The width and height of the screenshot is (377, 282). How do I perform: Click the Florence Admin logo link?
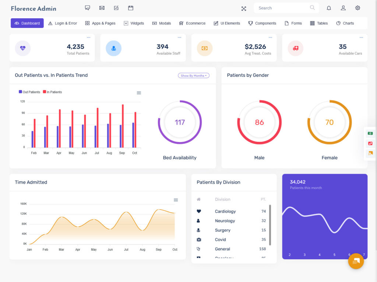(x=33, y=8)
